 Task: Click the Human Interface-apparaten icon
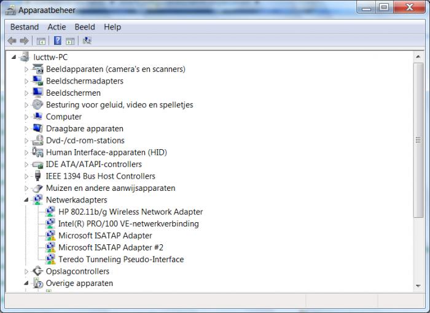click(x=37, y=152)
